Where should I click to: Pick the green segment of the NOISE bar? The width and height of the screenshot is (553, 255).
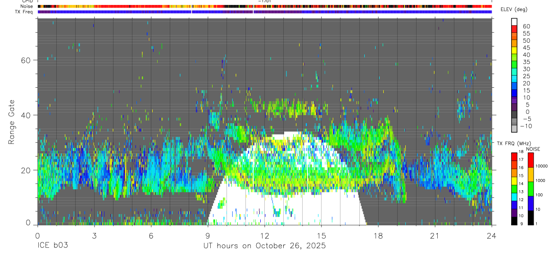[530, 189]
